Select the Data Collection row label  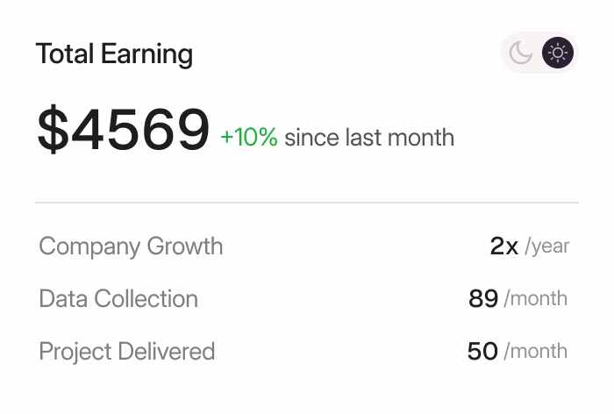[x=118, y=299]
